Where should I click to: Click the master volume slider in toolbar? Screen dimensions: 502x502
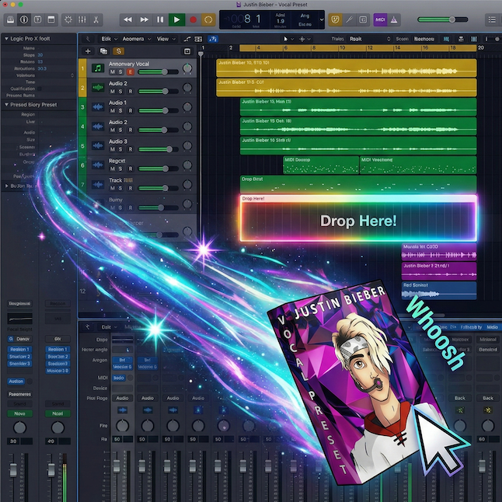click(x=443, y=20)
